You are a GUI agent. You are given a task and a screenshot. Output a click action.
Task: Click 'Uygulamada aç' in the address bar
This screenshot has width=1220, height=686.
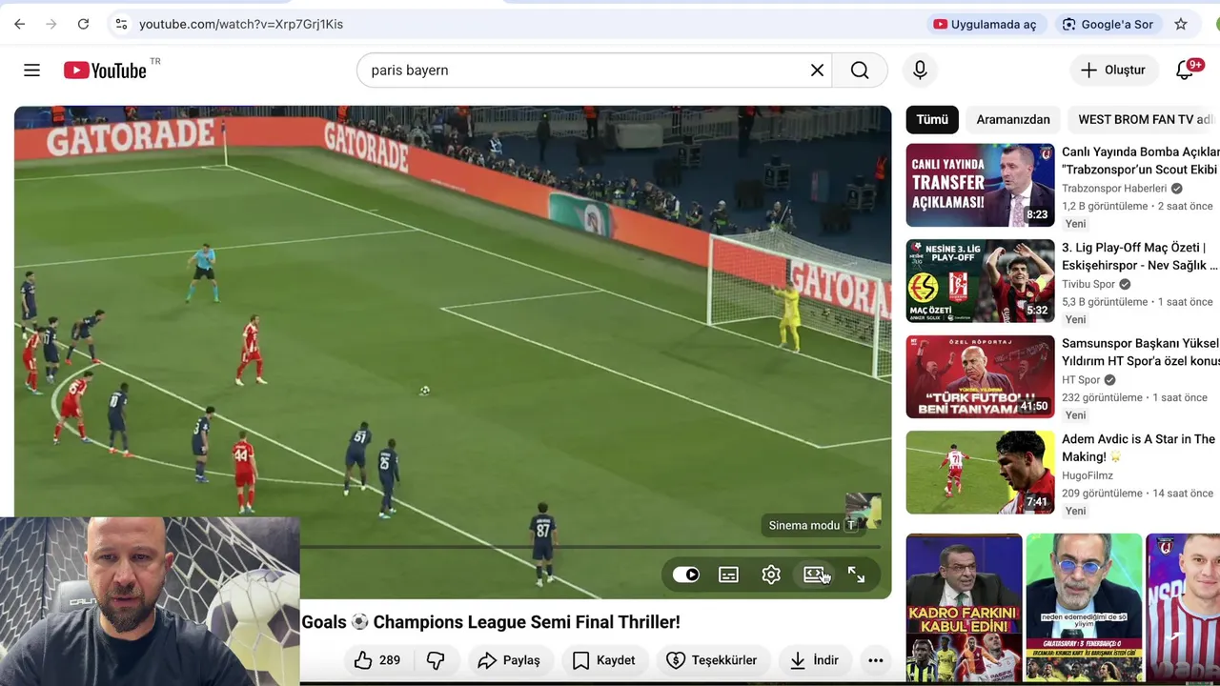coord(986,24)
